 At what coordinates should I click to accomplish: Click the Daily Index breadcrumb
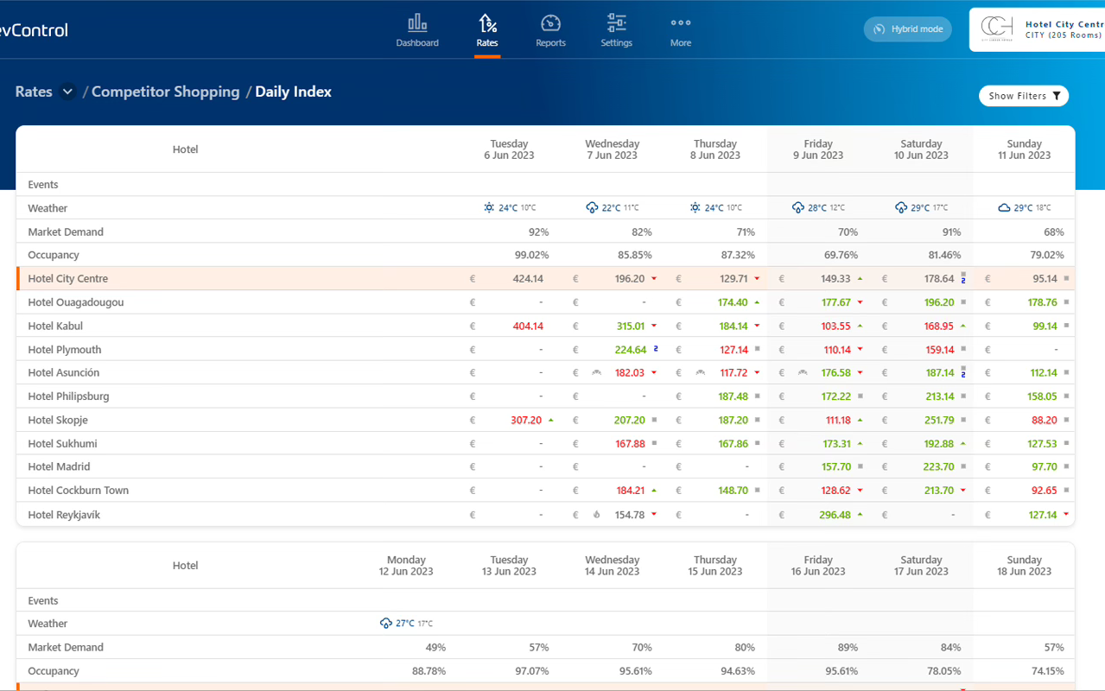pyautogui.click(x=293, y=92)
